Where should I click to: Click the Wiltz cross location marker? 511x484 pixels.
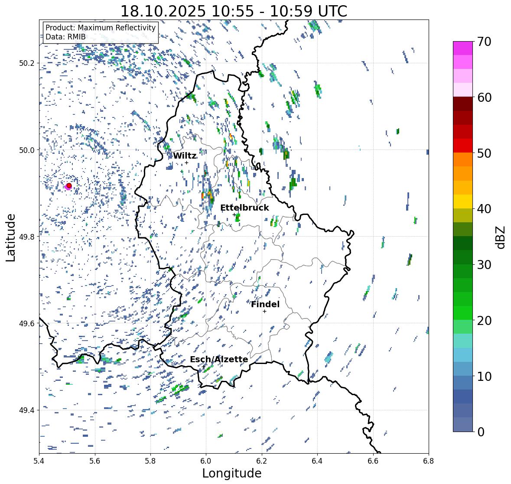coord(186,162)
